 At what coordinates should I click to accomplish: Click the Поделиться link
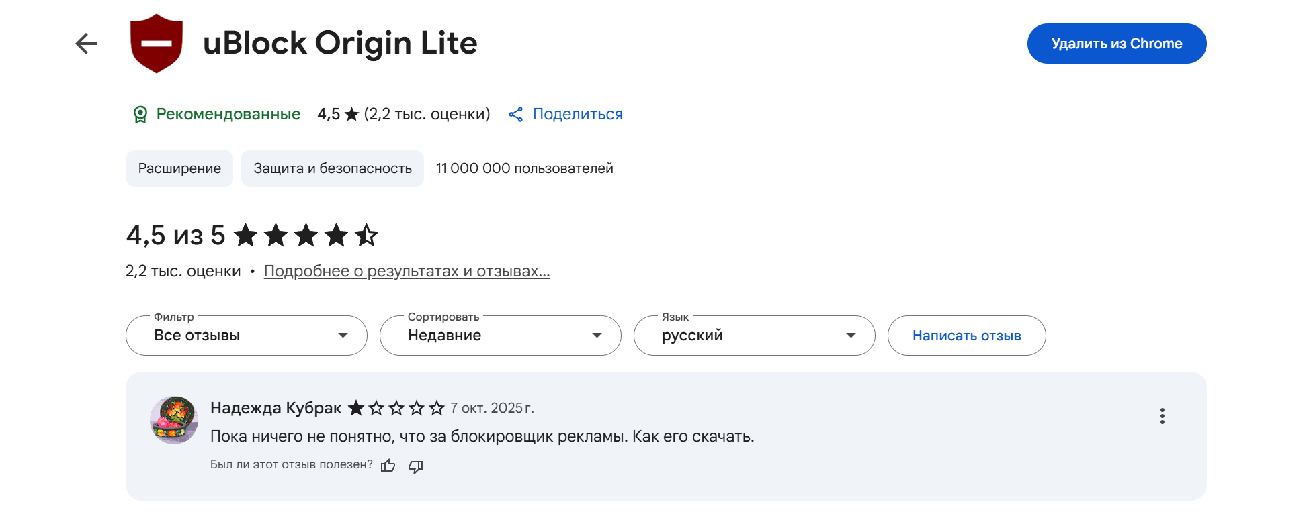[577, 115]
